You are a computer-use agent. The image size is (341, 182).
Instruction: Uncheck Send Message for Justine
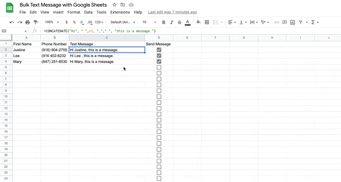[159, 50]
